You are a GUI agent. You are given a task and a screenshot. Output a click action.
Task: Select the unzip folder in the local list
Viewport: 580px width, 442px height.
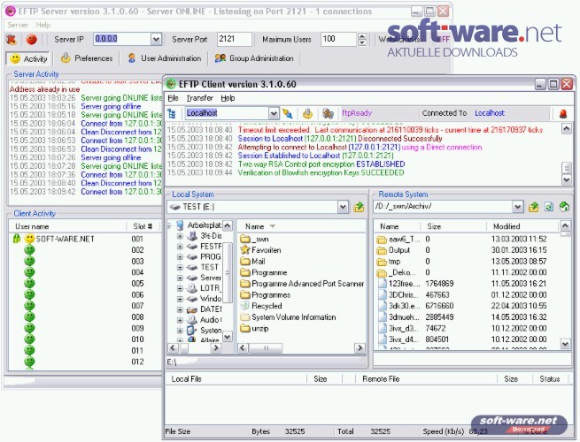click(254, 328)
